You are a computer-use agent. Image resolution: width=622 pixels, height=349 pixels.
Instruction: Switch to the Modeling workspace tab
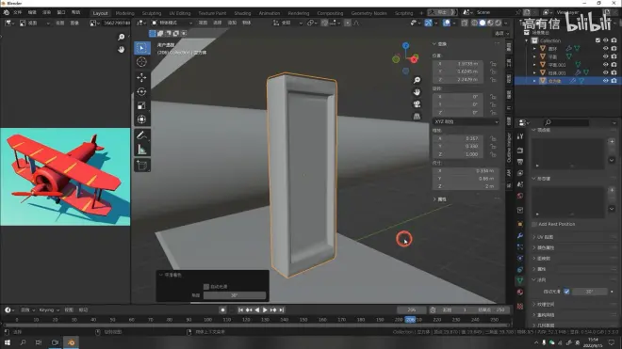tap(125, 13)
